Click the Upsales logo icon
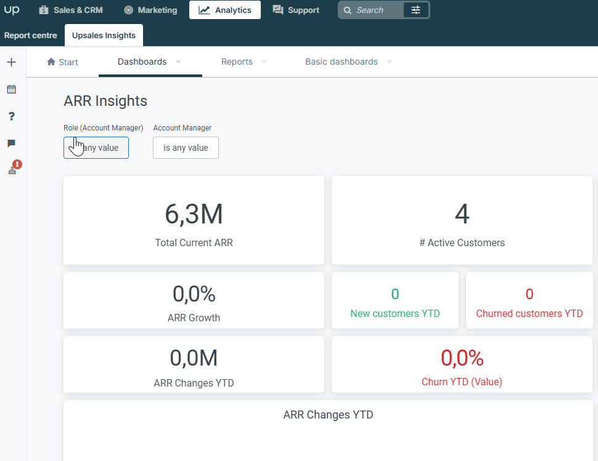The width and height of the screenshot is (598, 461). (12, 10)
